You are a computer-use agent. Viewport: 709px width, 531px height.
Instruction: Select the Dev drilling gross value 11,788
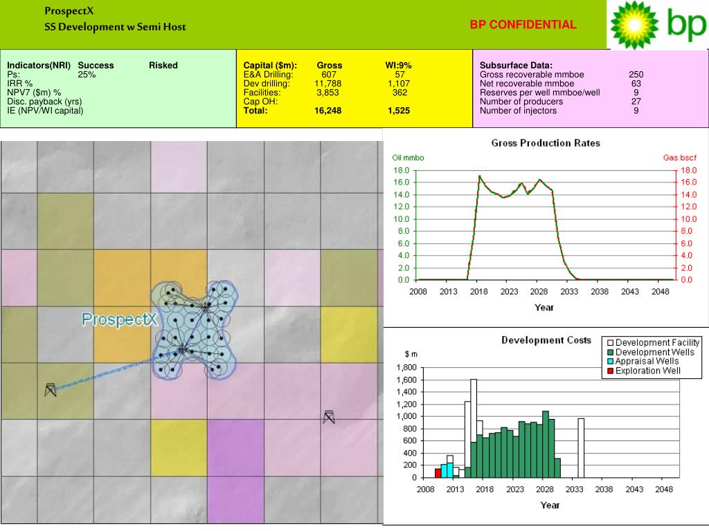327,84
